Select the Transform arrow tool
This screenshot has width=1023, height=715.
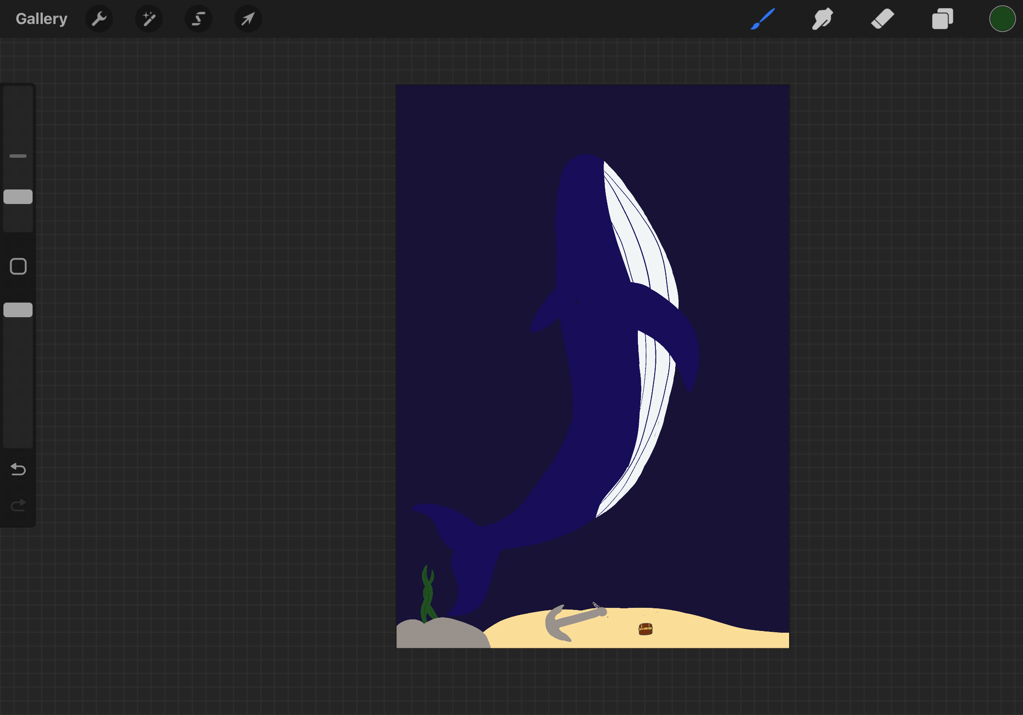[248, 19]
